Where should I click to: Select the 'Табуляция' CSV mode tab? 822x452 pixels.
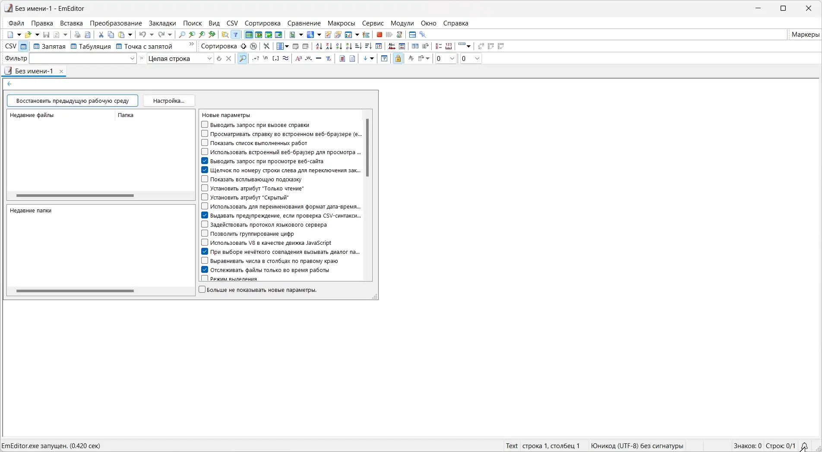point(95,46)
